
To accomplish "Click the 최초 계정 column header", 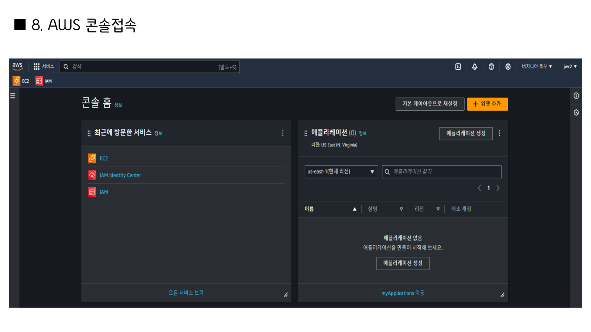I will tap(461, 209).
